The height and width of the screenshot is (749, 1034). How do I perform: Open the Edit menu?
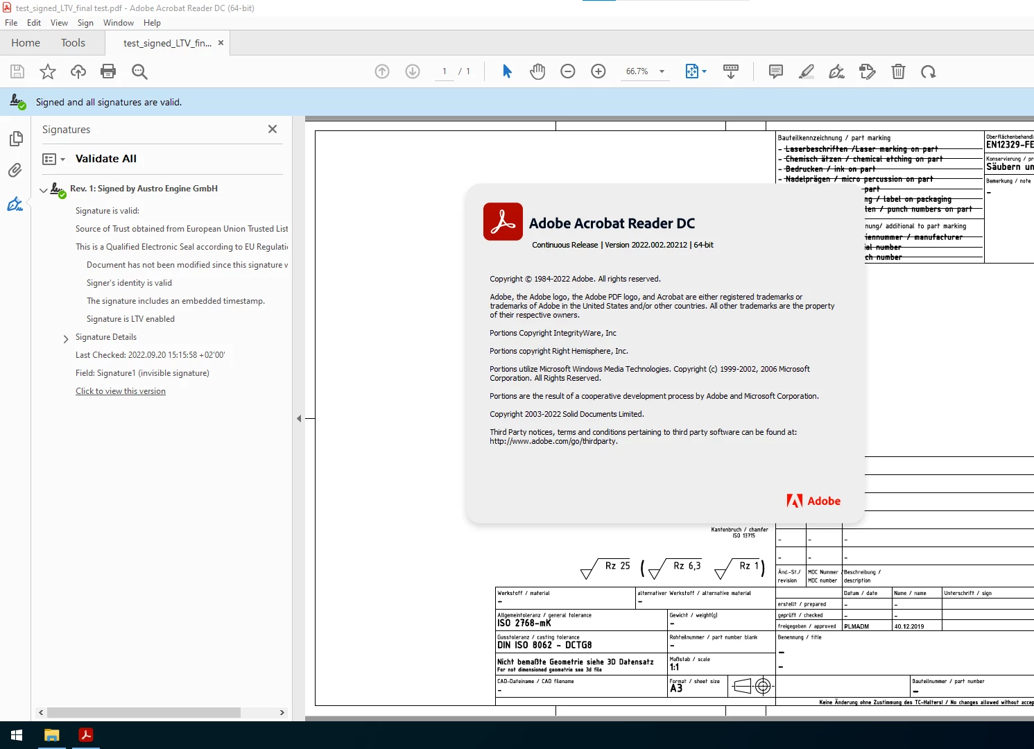click(34, 23)
